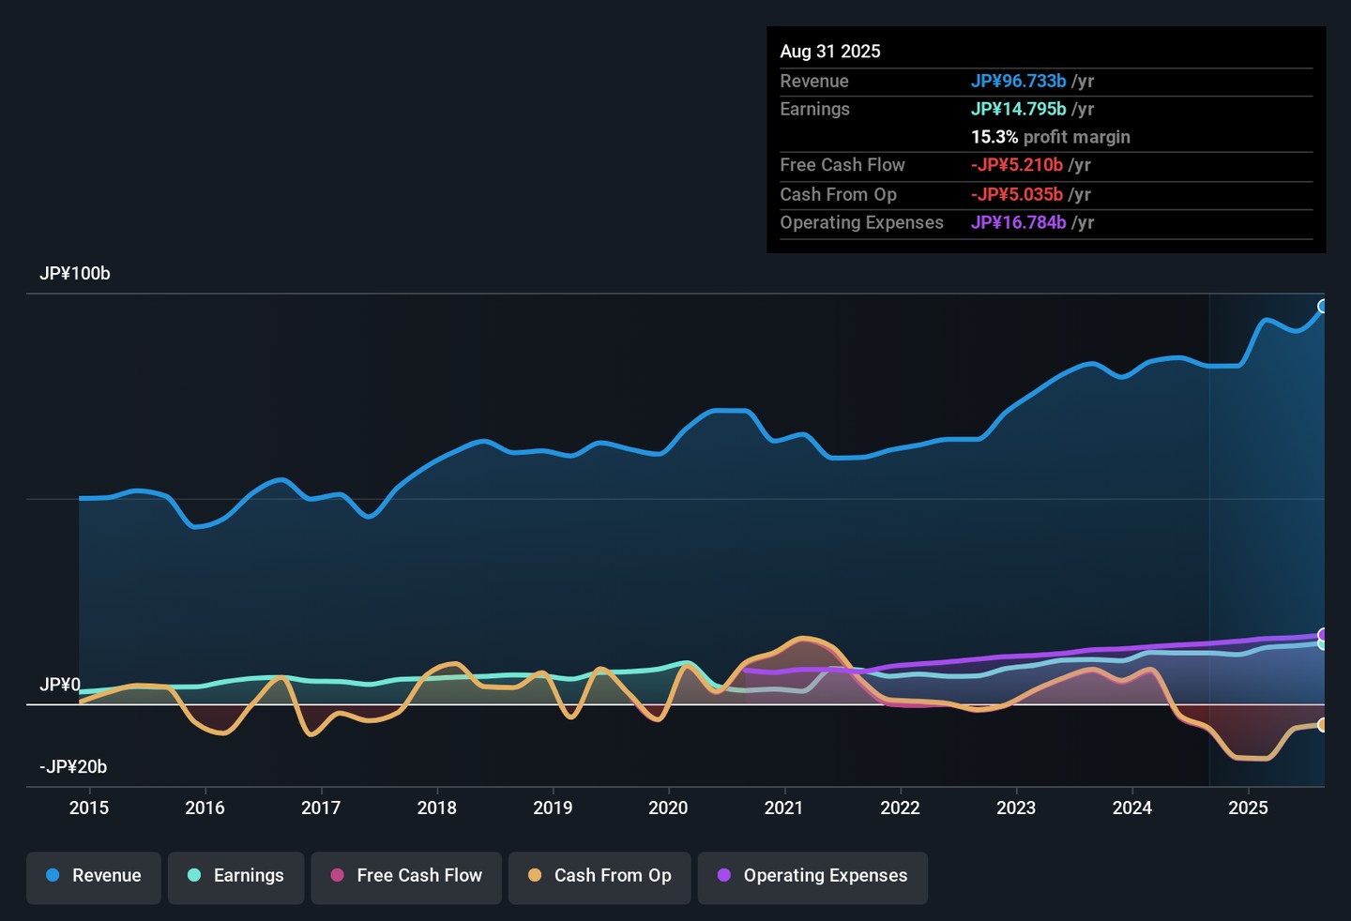Click the purple Operating Expenses endpoint marker
Image resolution: width=1351 pixels, height=921 pixels.
click(1323, 635)
